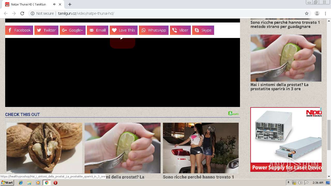
Task: Open the Windows Start menu
Action: 7,183
